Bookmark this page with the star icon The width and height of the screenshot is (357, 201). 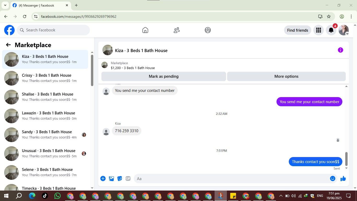[x=329, y=16]
